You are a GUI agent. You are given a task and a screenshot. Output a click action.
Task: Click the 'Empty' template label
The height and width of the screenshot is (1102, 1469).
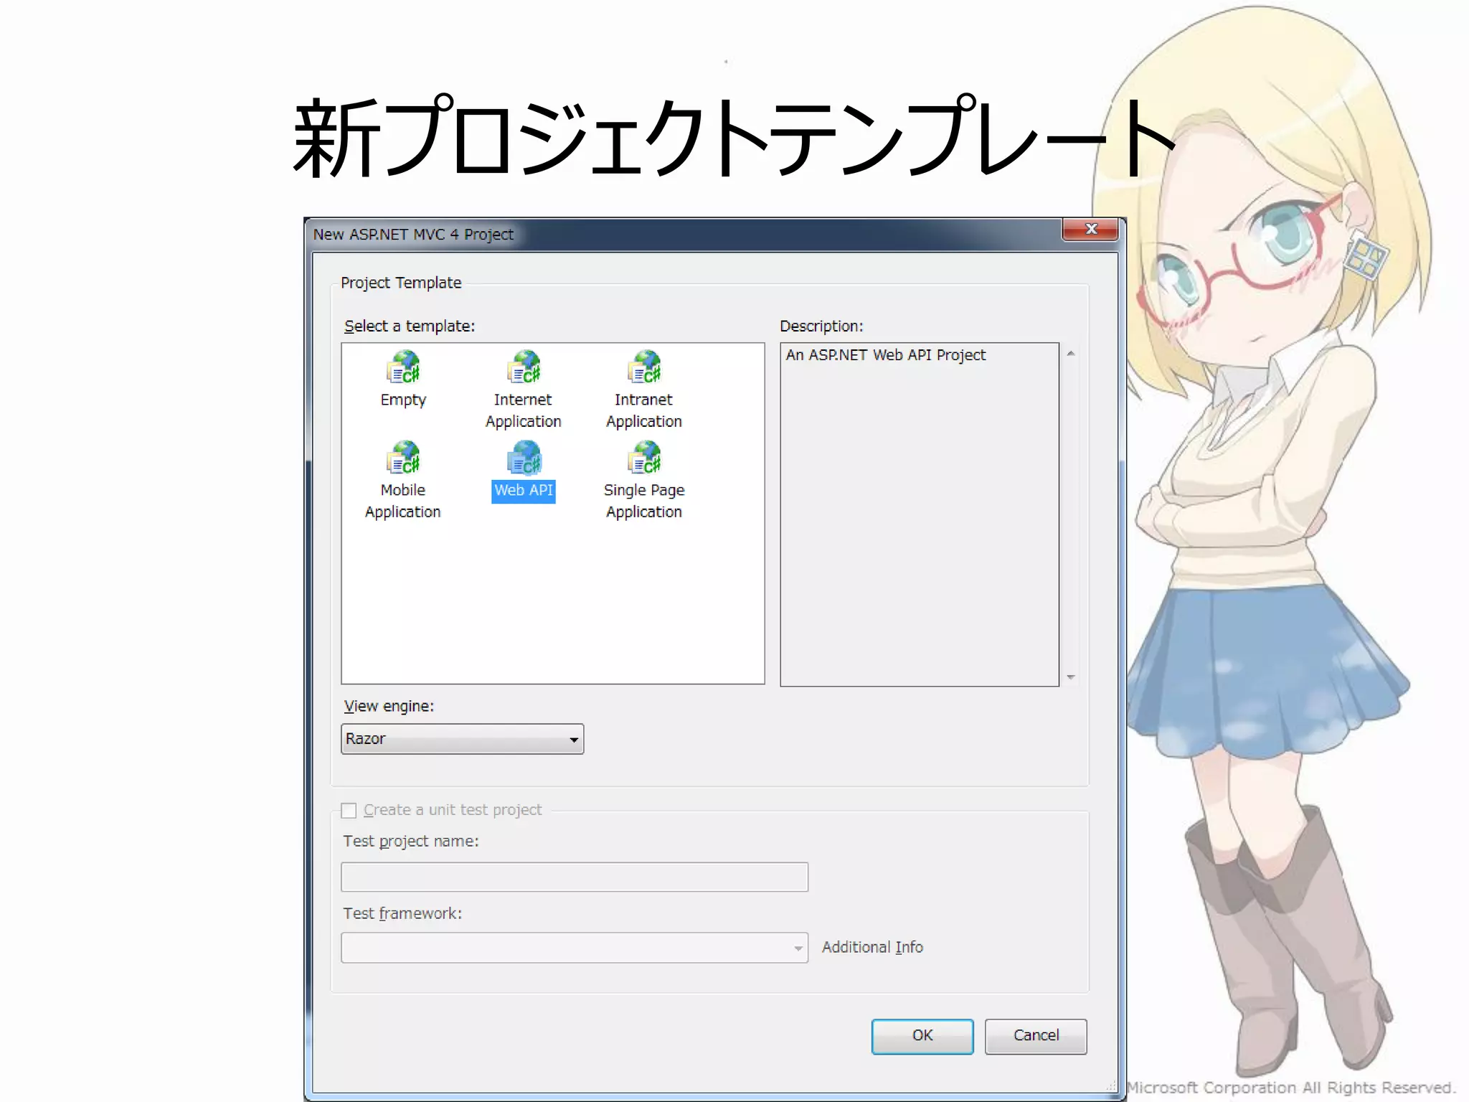coord(403,400)
